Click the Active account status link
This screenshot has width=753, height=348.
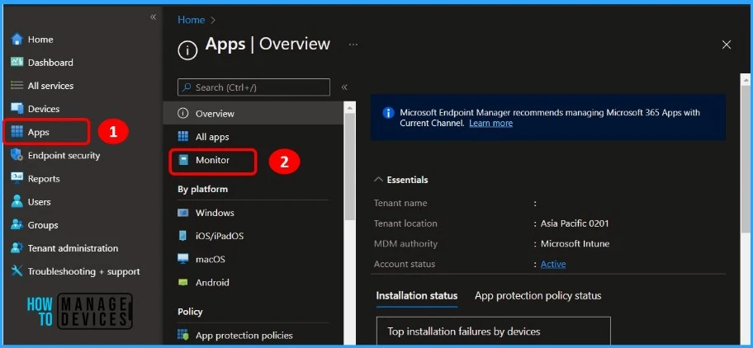553,264
